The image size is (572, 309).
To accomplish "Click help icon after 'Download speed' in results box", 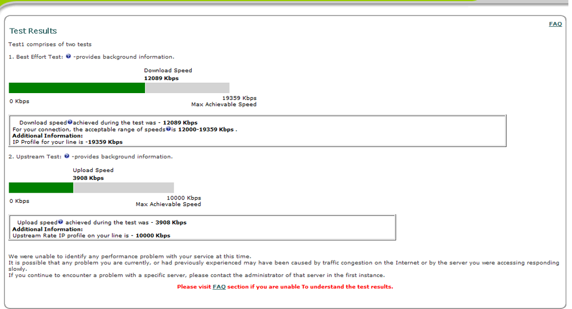I will [x=70, y=122].
